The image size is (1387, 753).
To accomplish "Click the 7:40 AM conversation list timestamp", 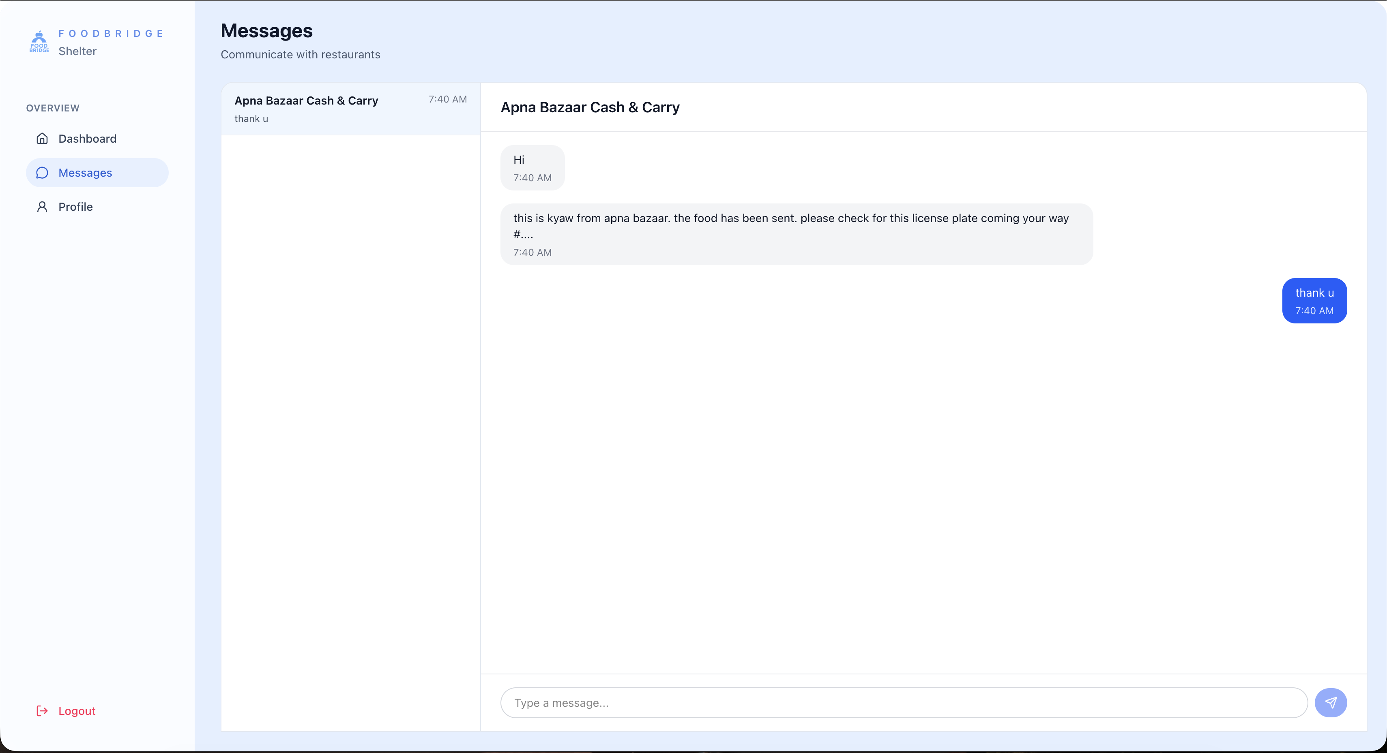I will tap(447, 100).
